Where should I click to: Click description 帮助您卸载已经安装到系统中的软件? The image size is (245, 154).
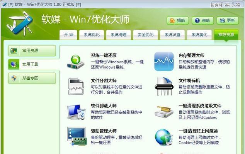coord(117,115)
